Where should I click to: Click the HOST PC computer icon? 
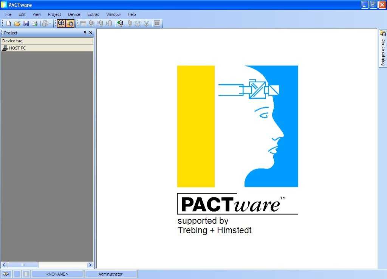point(5,48)
